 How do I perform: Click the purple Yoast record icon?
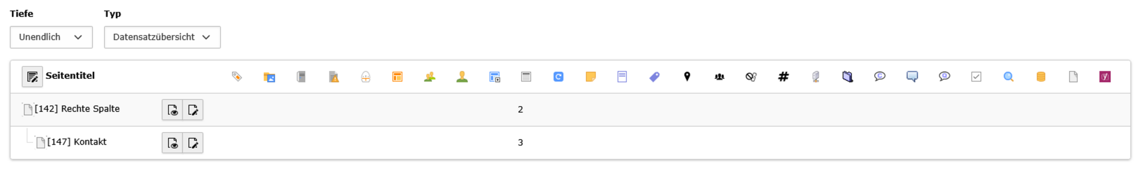point(1104,77)
